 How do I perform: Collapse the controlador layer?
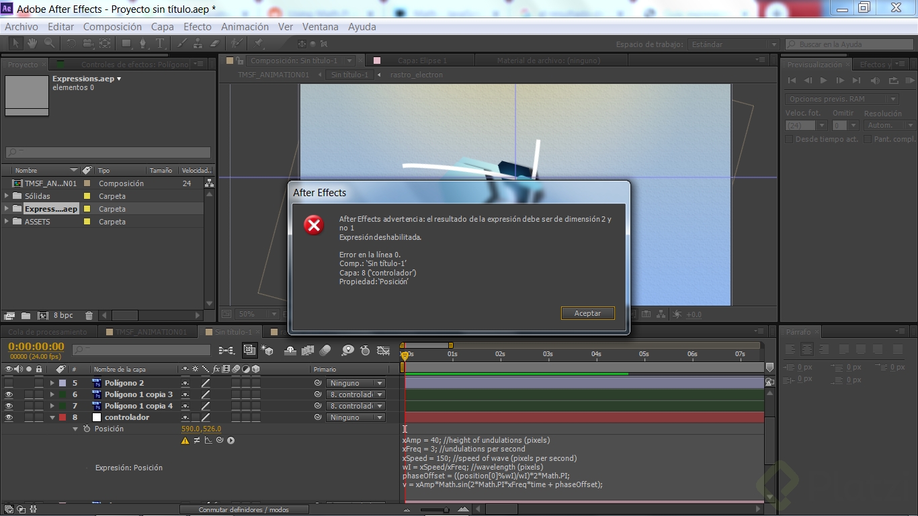(x=52, y=417)
